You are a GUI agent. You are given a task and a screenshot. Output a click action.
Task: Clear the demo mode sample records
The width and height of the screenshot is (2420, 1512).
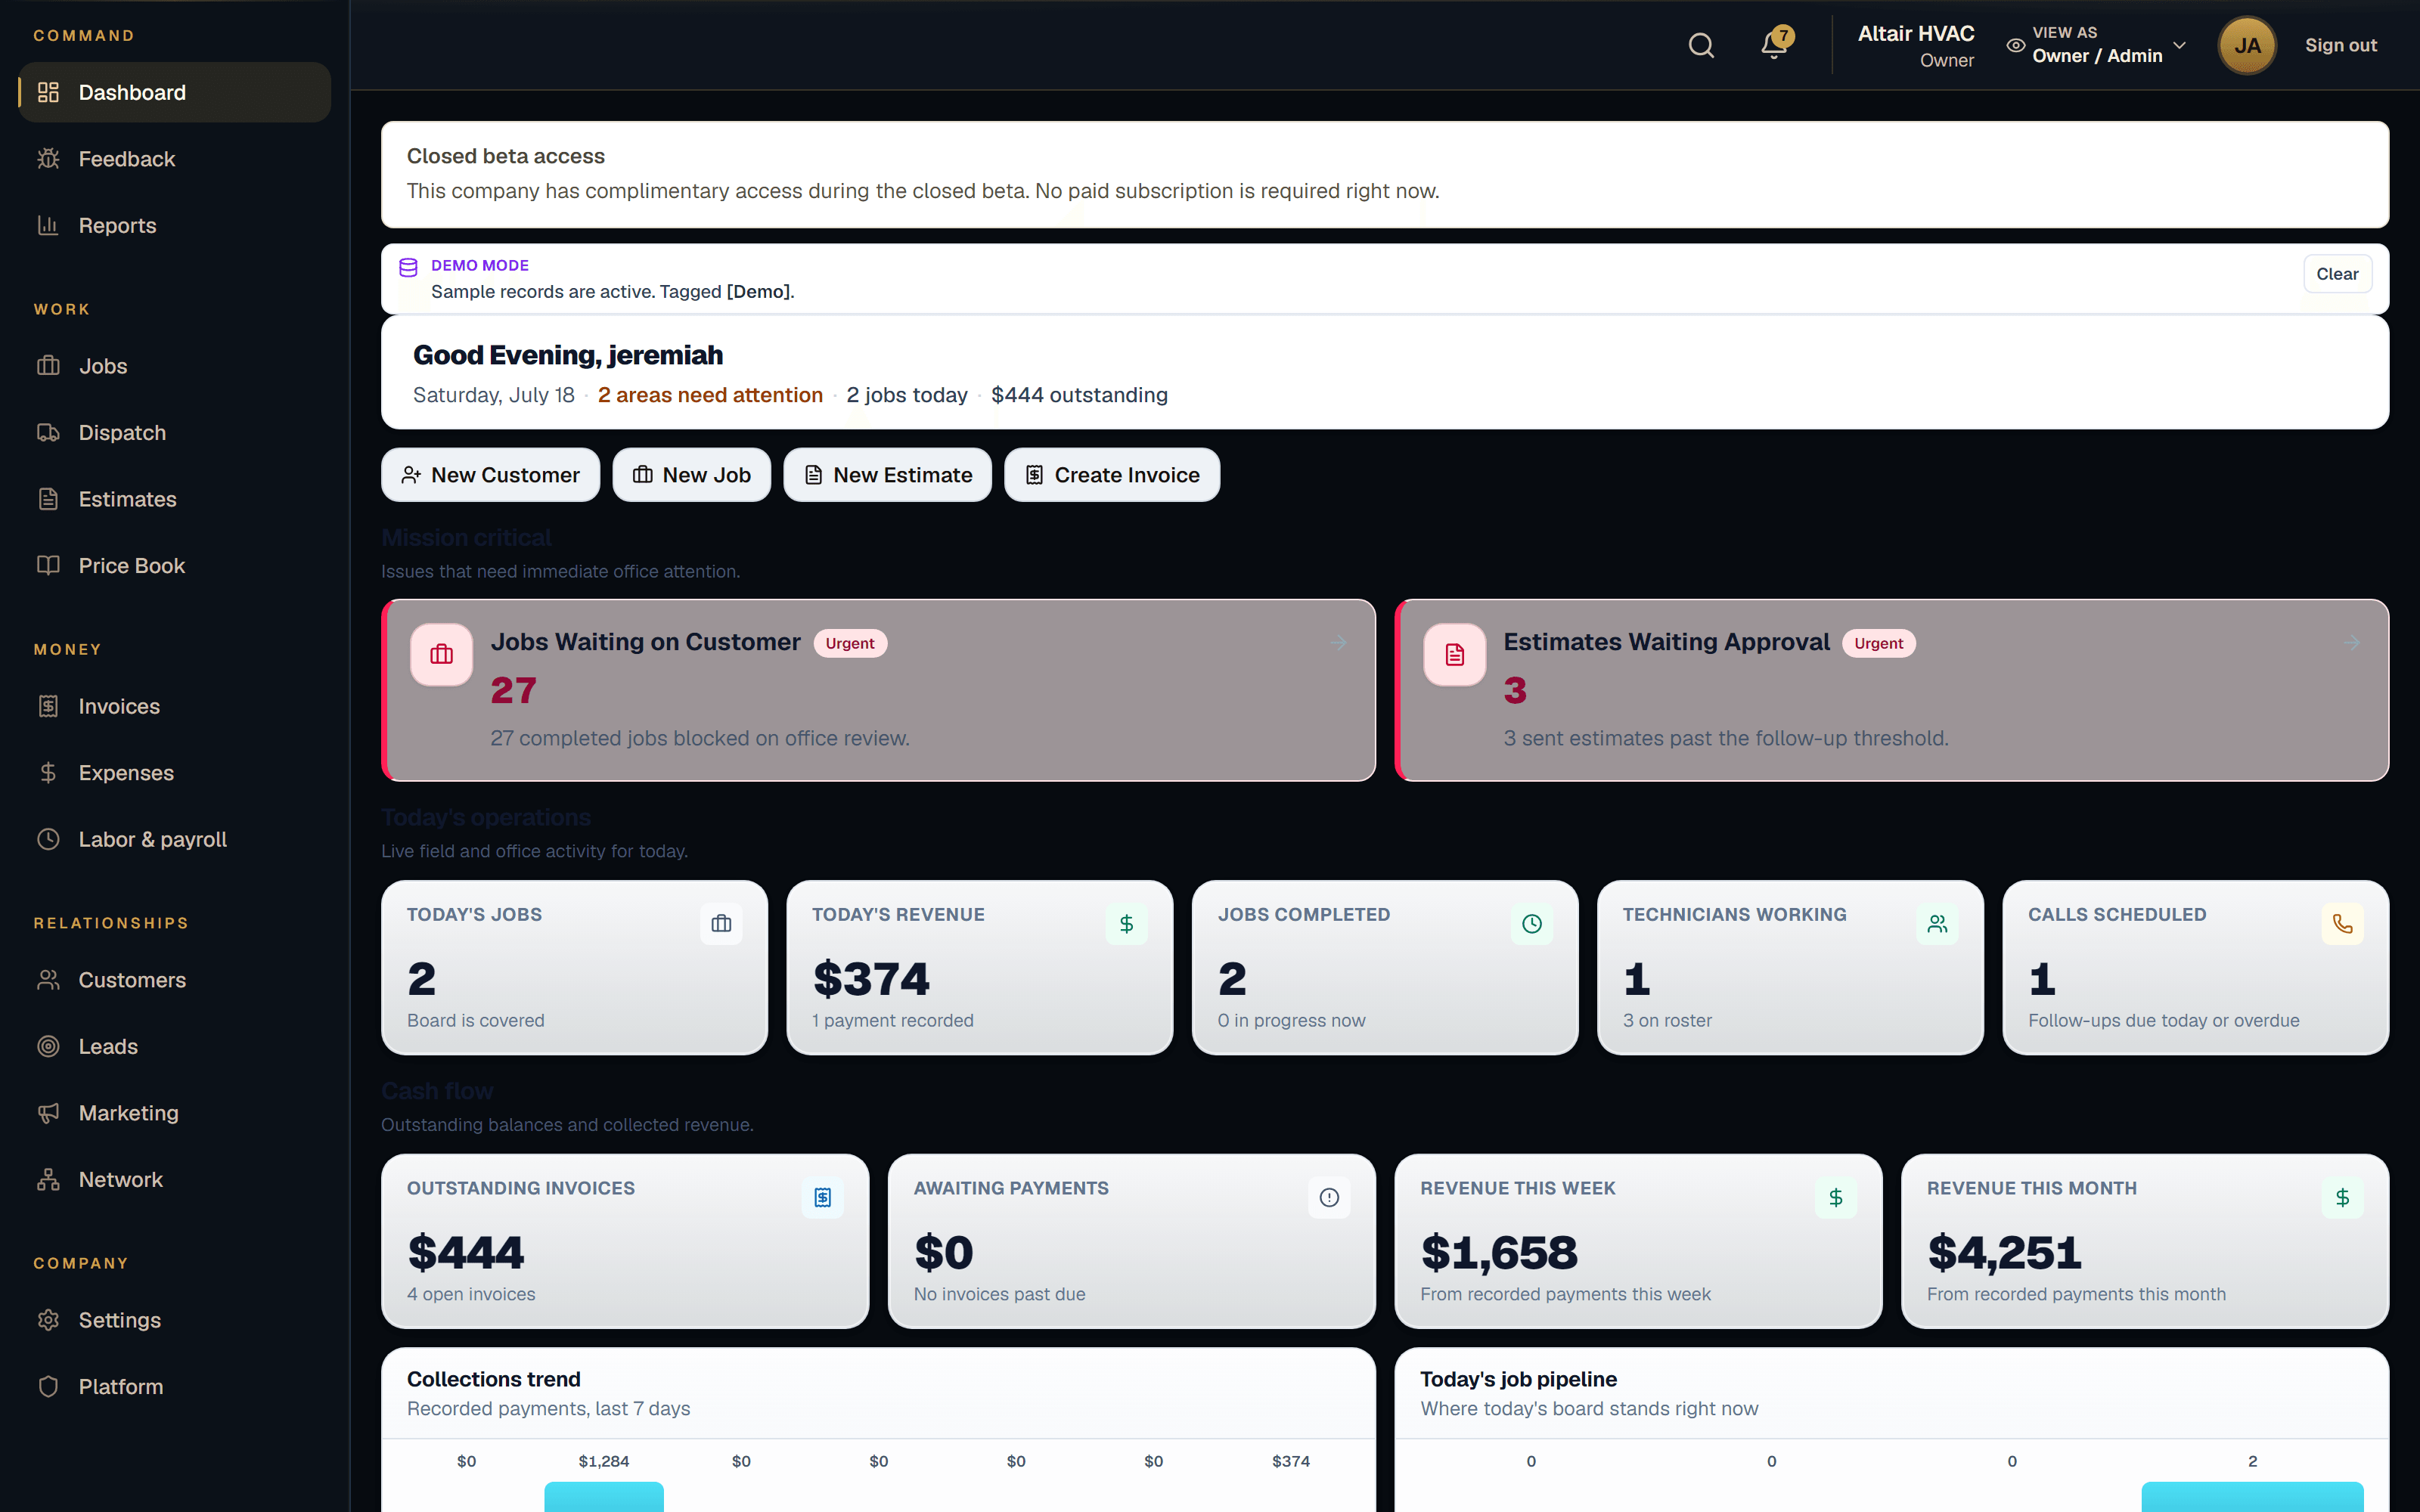pyautogui.click(x=2336, y=274)
